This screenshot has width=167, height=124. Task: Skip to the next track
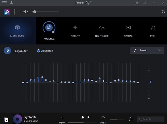click(x=89, y=117)
